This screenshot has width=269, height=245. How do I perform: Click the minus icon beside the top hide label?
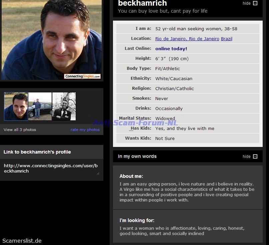click(255, 3)
